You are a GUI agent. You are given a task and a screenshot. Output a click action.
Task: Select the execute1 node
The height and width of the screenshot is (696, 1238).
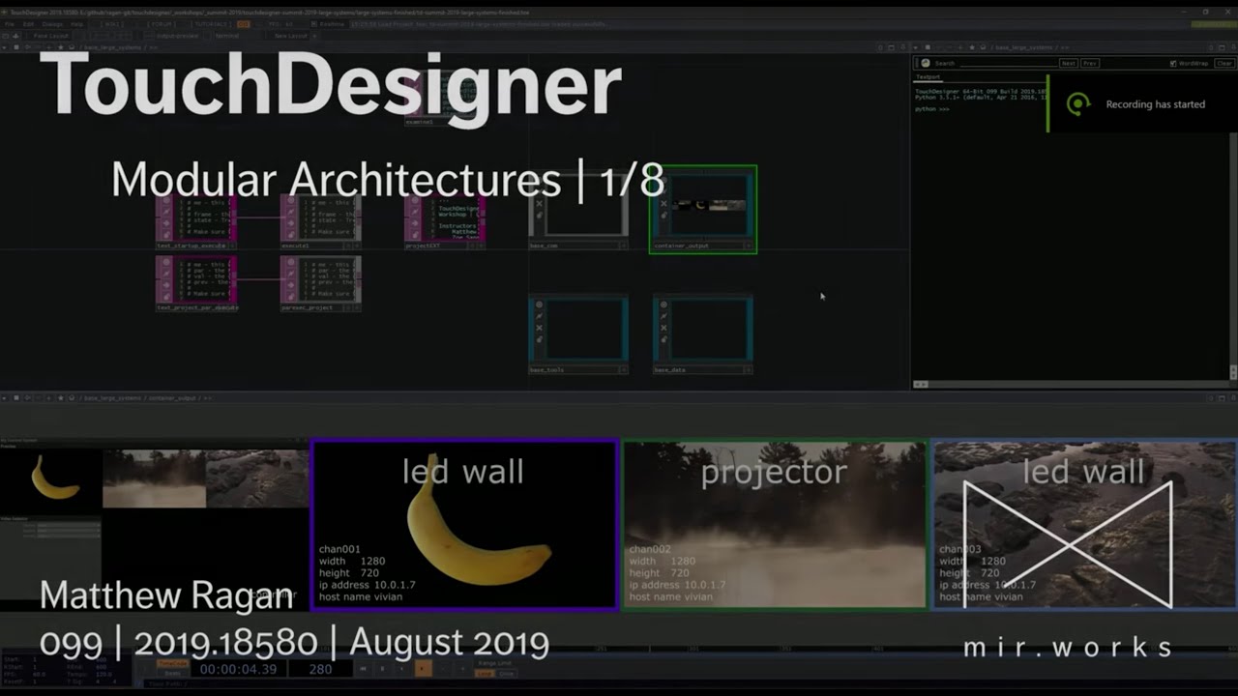point(320,220)
